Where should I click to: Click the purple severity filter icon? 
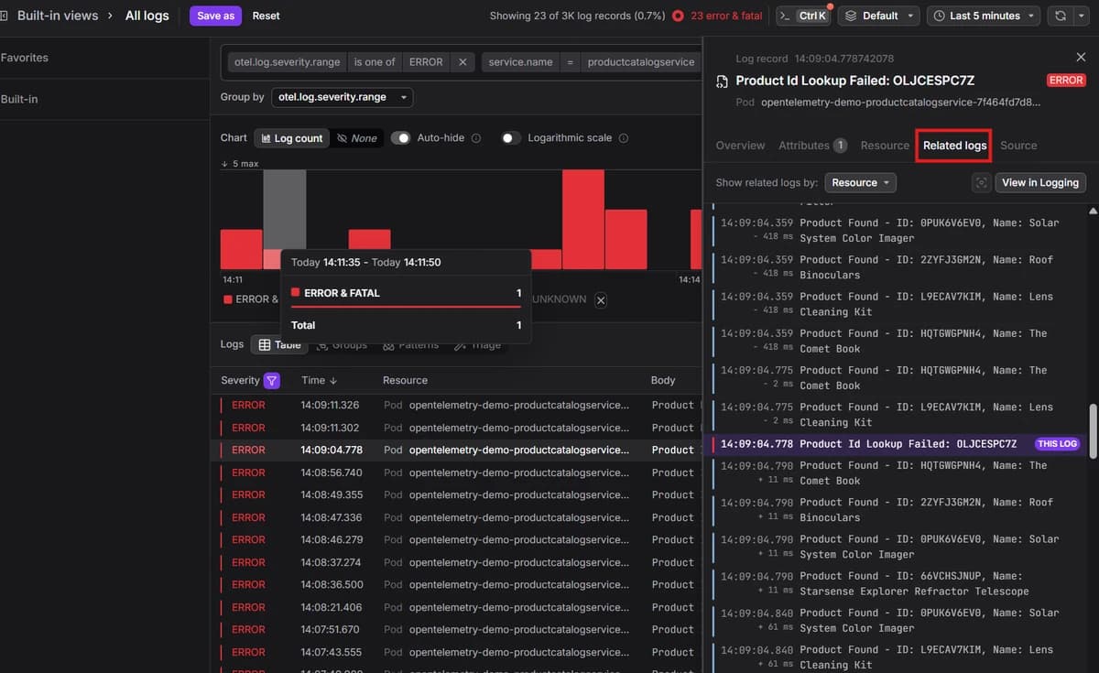[x=272, y=381]
